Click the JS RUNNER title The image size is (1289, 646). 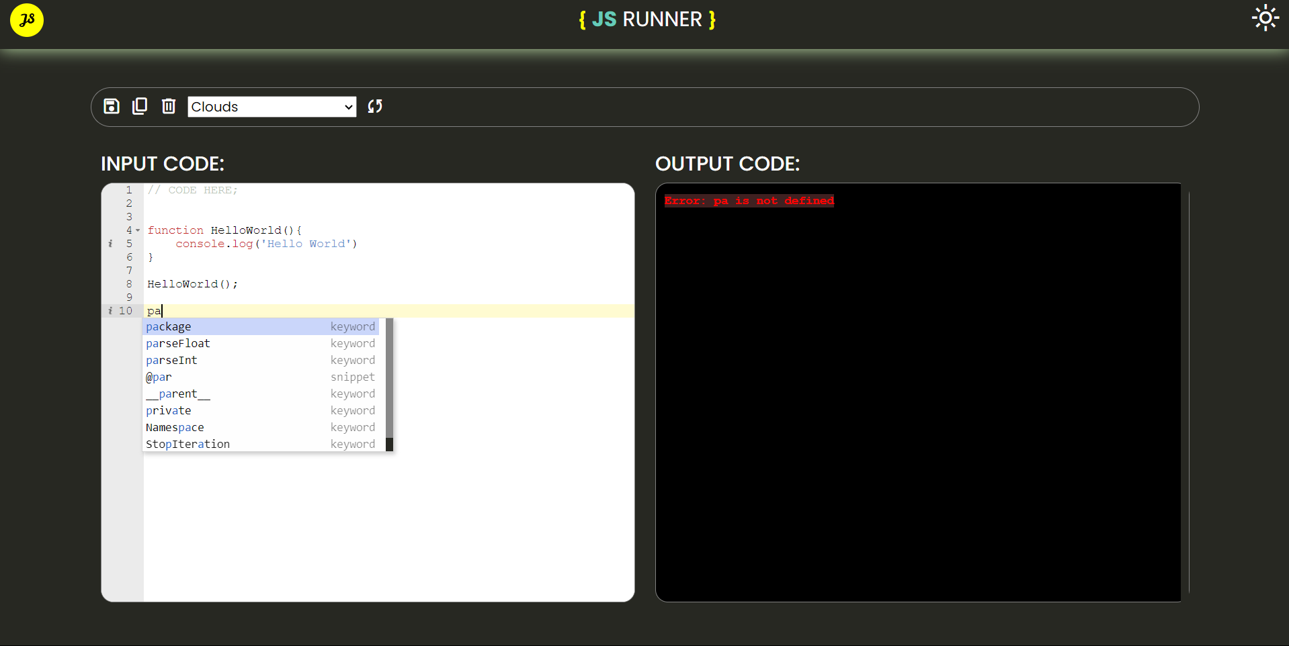(647, 19)
